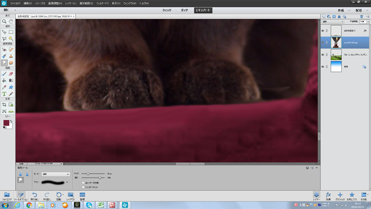
Task: Click the Undo button in the bottom bar
Action: coord(34,196)
